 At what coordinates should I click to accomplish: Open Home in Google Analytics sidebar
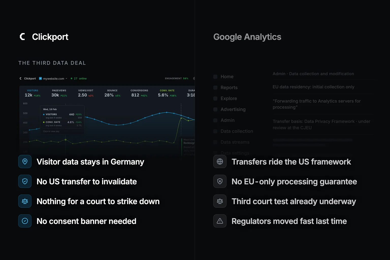click(227, 77)
